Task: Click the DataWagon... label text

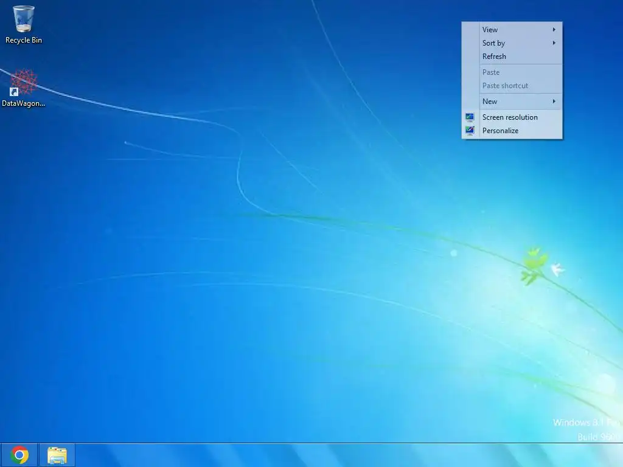Action: tap(24, 103)
